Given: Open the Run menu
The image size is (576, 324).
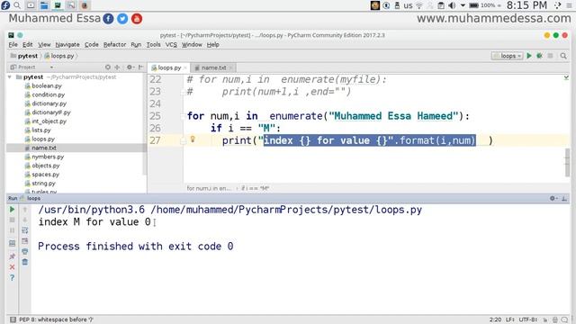Looking at the screenshot, I should (136, 44).
